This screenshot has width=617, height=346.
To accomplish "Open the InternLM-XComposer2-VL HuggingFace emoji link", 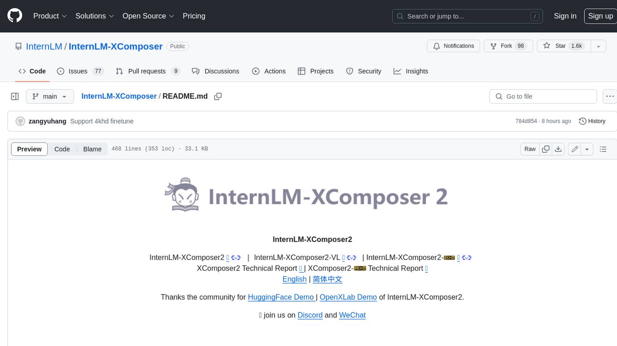I will [343, 258].
